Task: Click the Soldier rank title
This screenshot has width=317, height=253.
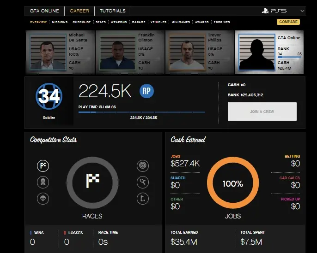Action: [49, 118]
